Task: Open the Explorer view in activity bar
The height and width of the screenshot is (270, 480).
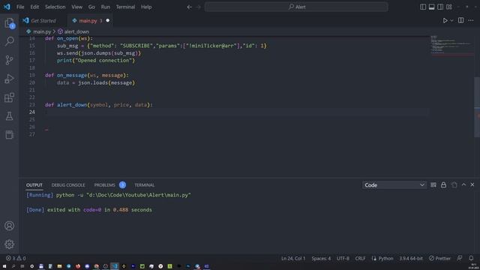Action: (x=9, y=23)
